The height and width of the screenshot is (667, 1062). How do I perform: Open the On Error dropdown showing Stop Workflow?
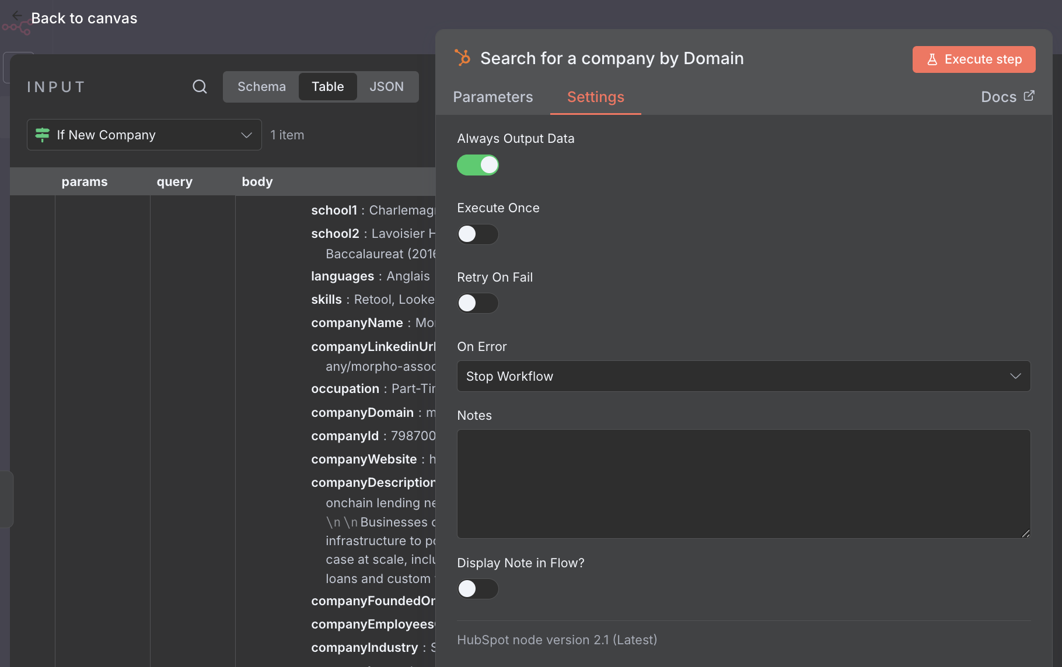(743, 376)
